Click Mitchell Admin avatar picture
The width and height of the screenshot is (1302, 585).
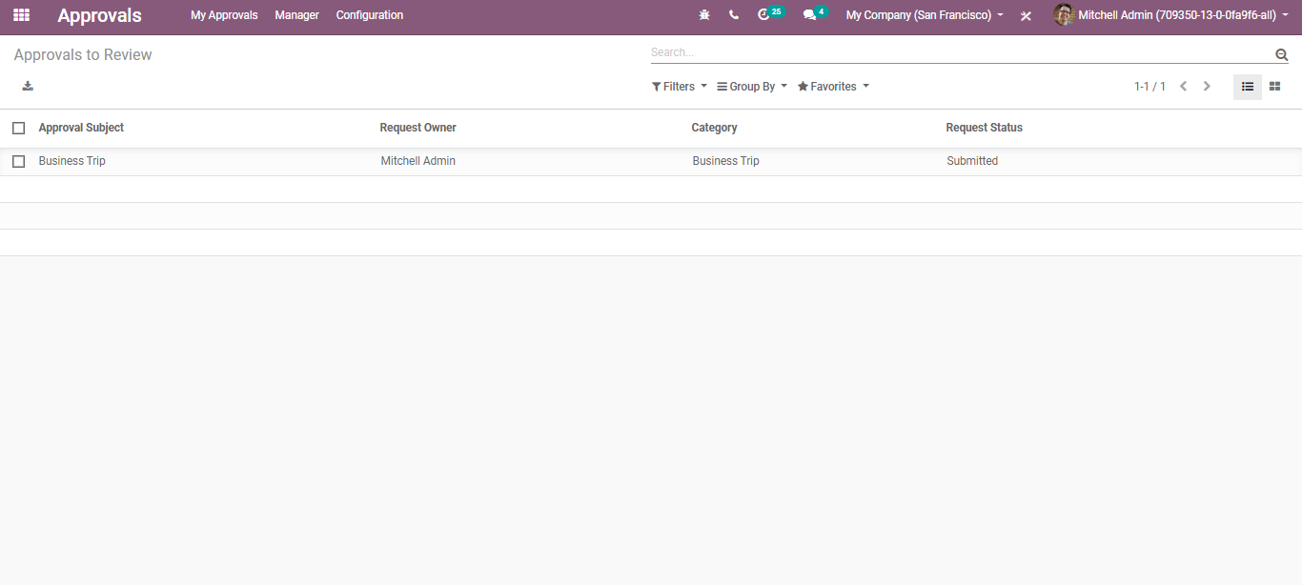tap(1064, 15)
